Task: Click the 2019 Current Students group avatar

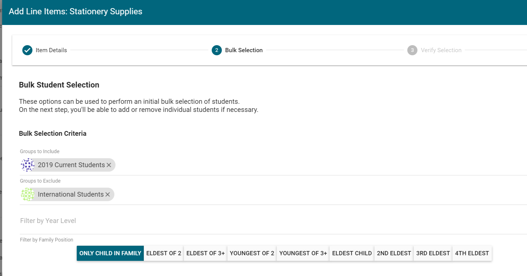Action: coord(28,165)
